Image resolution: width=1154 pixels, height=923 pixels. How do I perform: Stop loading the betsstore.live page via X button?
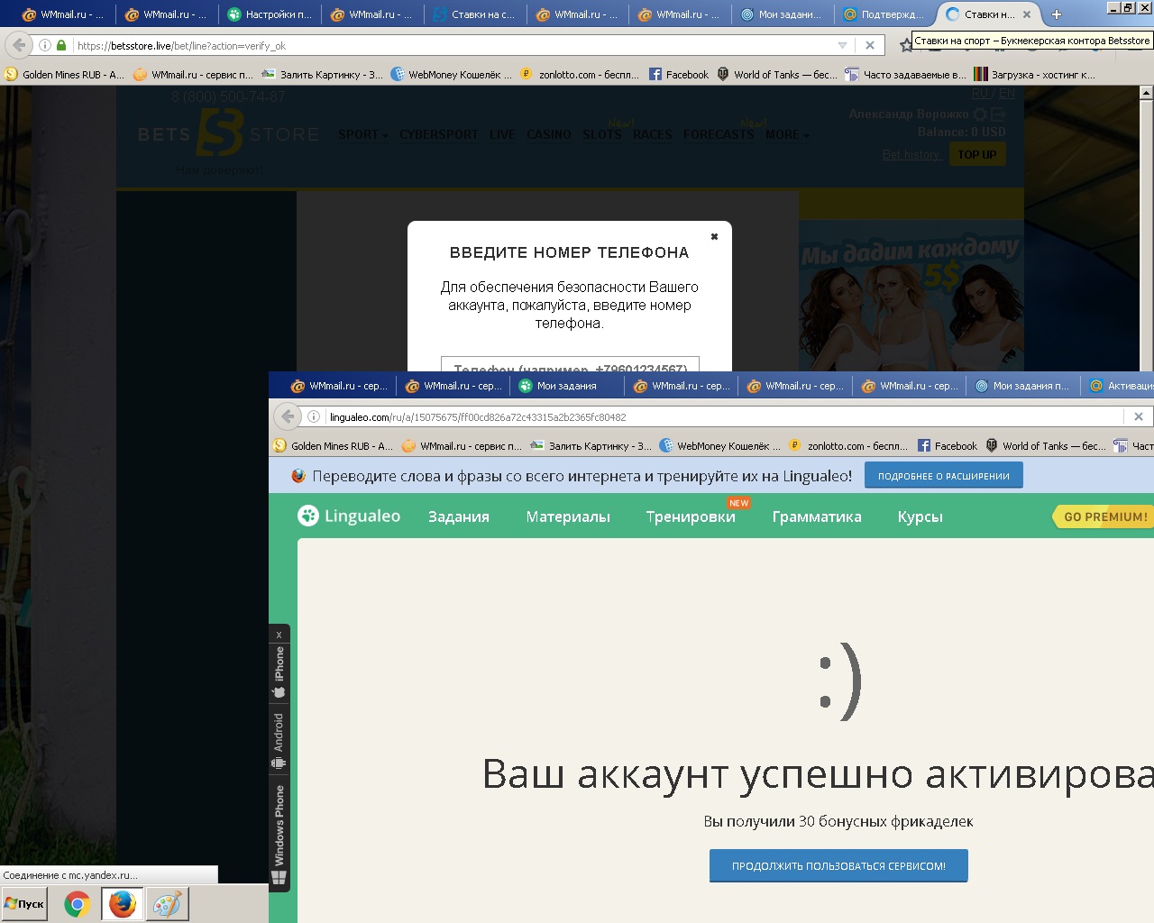(870, 45)
